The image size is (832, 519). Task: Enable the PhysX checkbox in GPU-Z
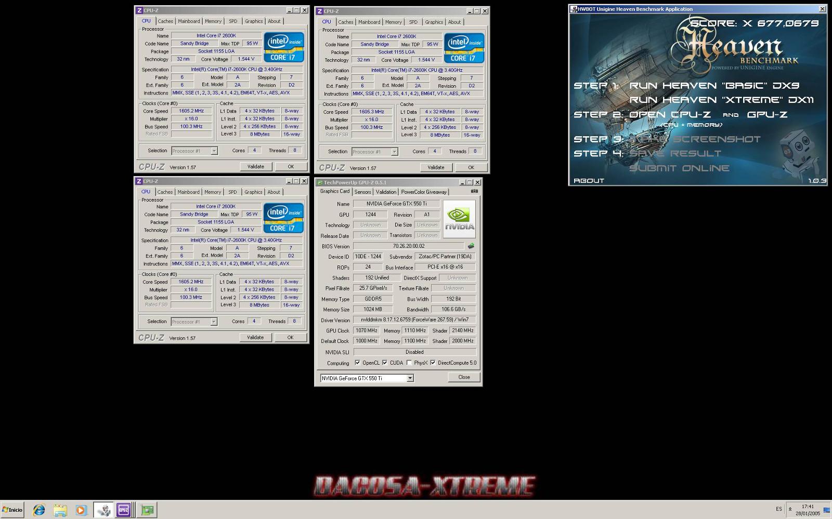(x=409, y=363)
